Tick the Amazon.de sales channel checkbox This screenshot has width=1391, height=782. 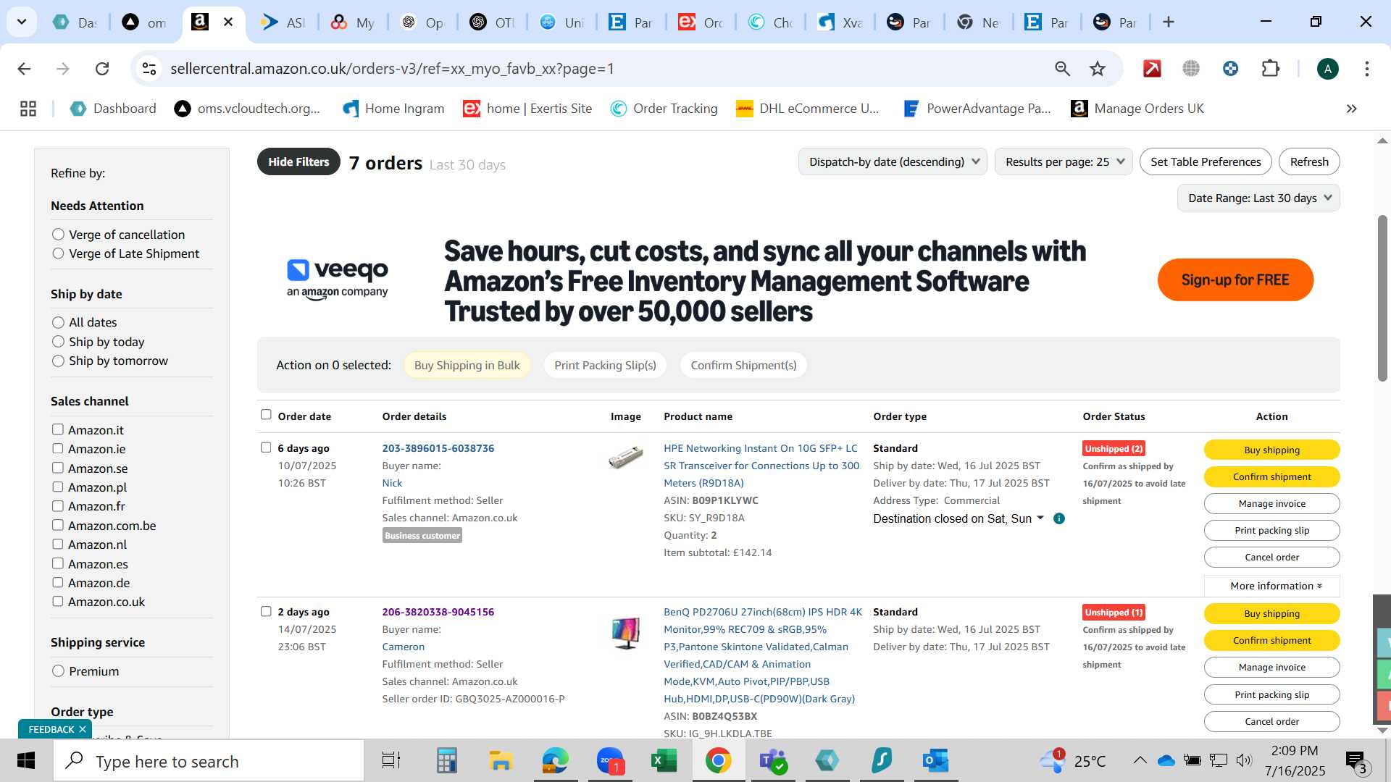[58, 582]
